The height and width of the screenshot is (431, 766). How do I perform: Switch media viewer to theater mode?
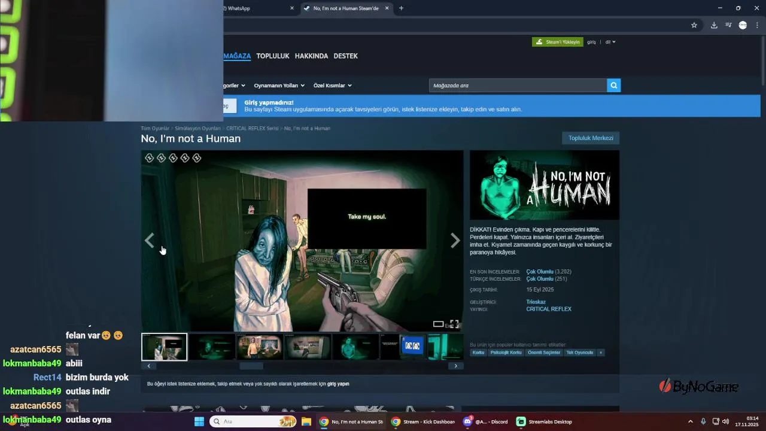[x=439, y=324]
